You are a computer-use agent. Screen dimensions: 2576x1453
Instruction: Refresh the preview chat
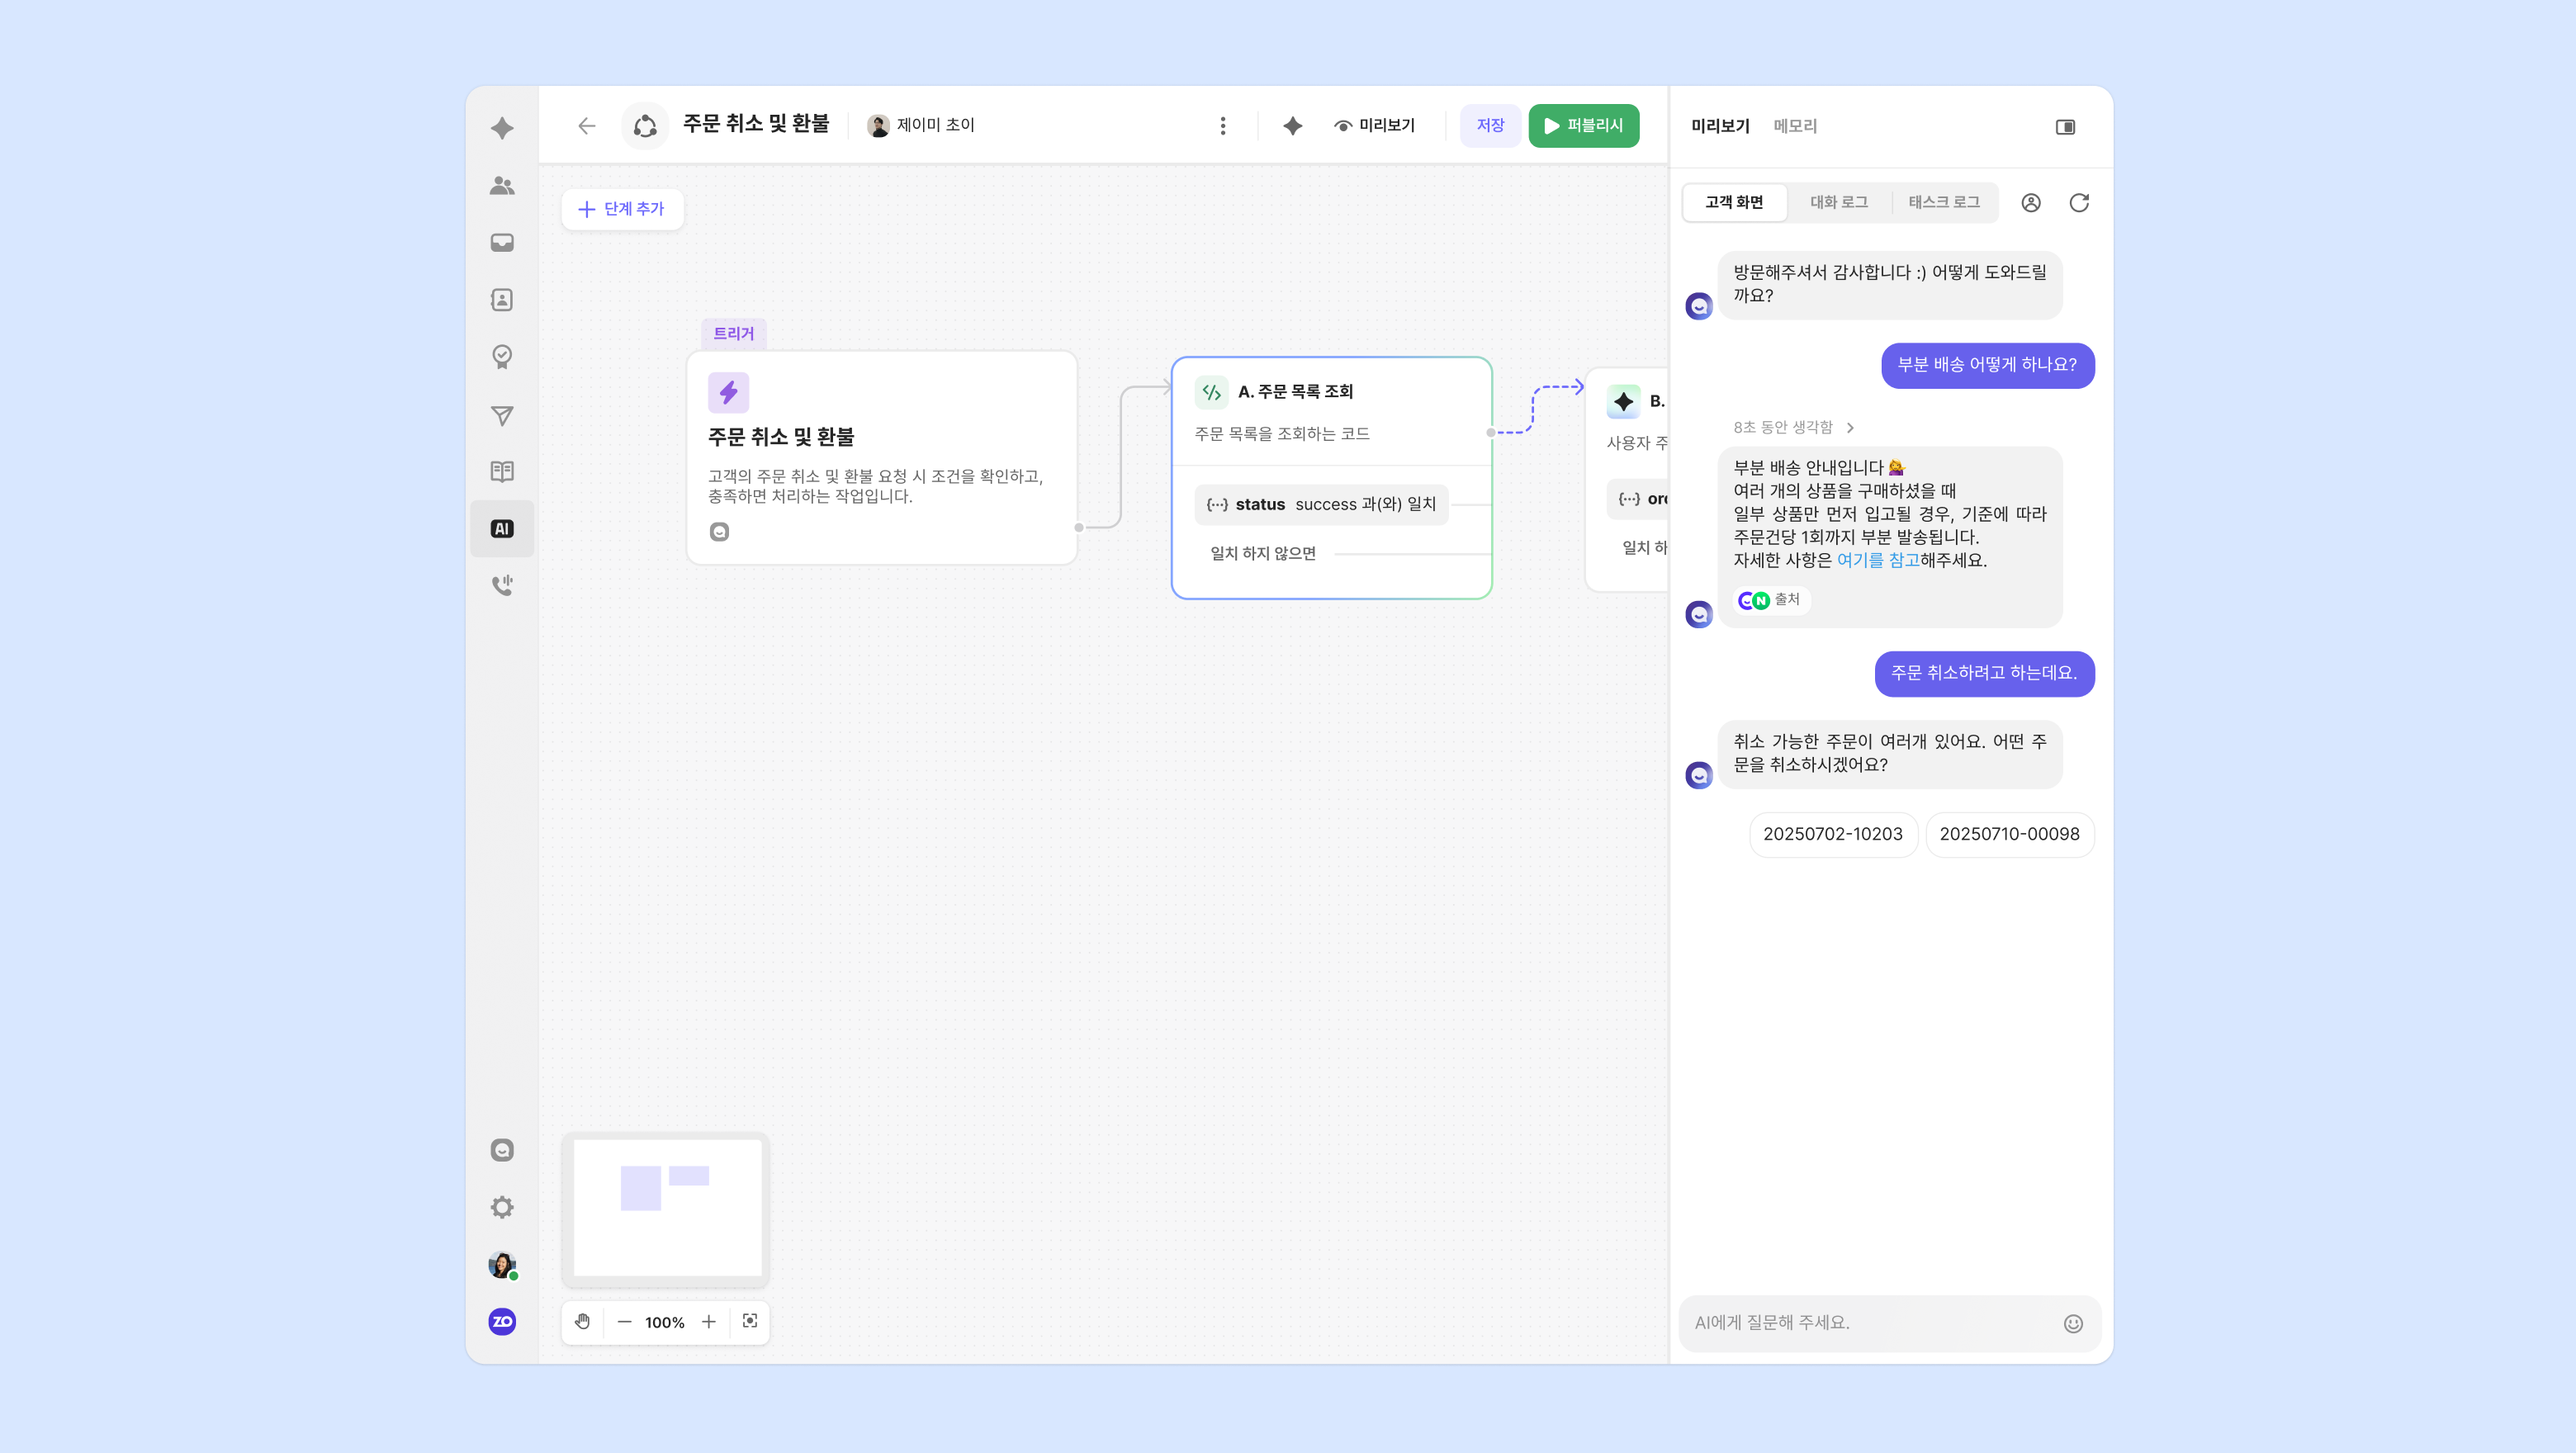click(x=2079, y=203)
